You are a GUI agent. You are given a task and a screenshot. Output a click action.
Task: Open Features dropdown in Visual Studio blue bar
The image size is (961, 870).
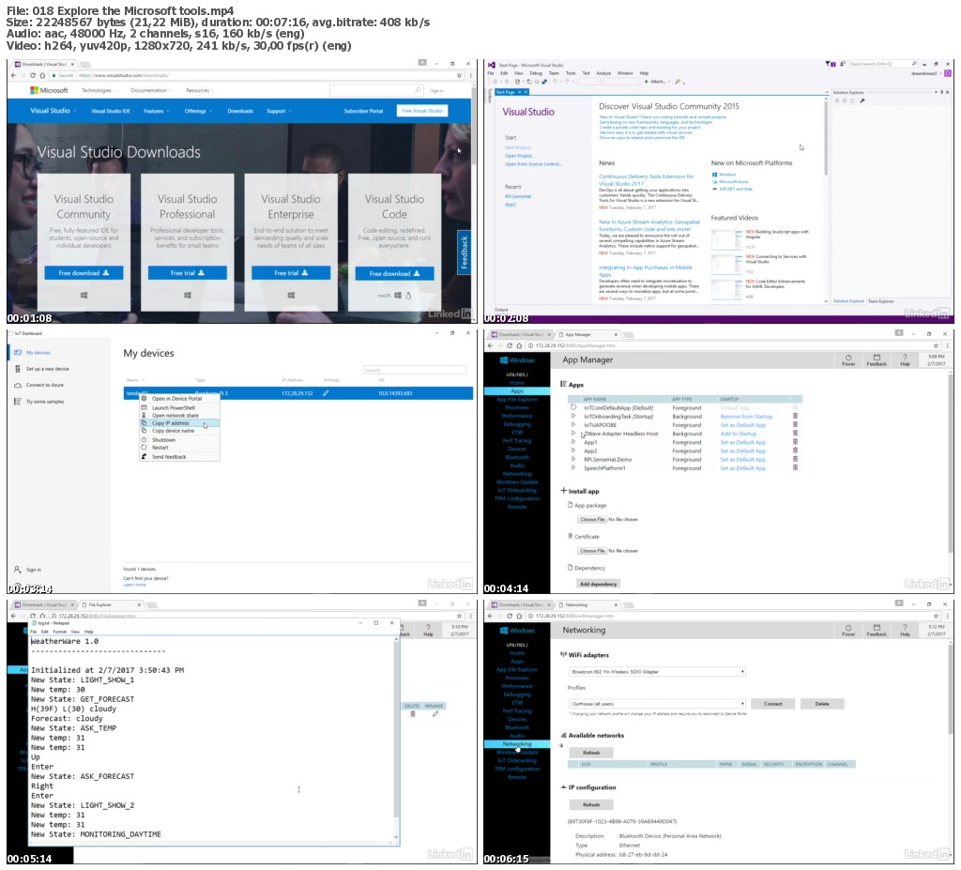click(x=155, y=111)
